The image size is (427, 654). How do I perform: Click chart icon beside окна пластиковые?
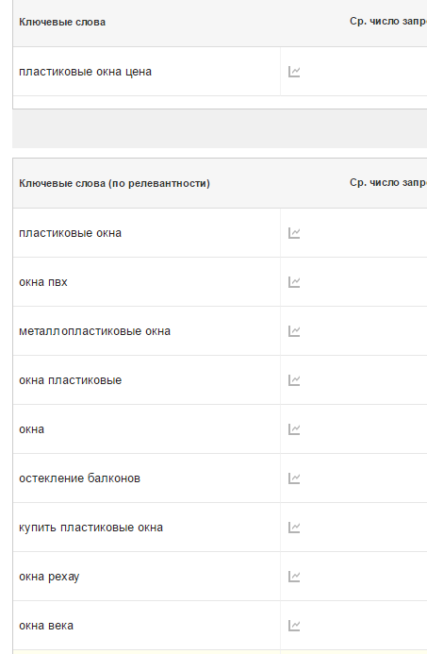coord(294,380)
